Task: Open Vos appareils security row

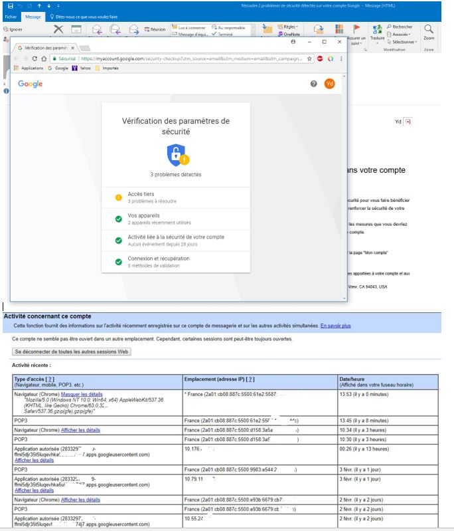Action: coord(176,219)
